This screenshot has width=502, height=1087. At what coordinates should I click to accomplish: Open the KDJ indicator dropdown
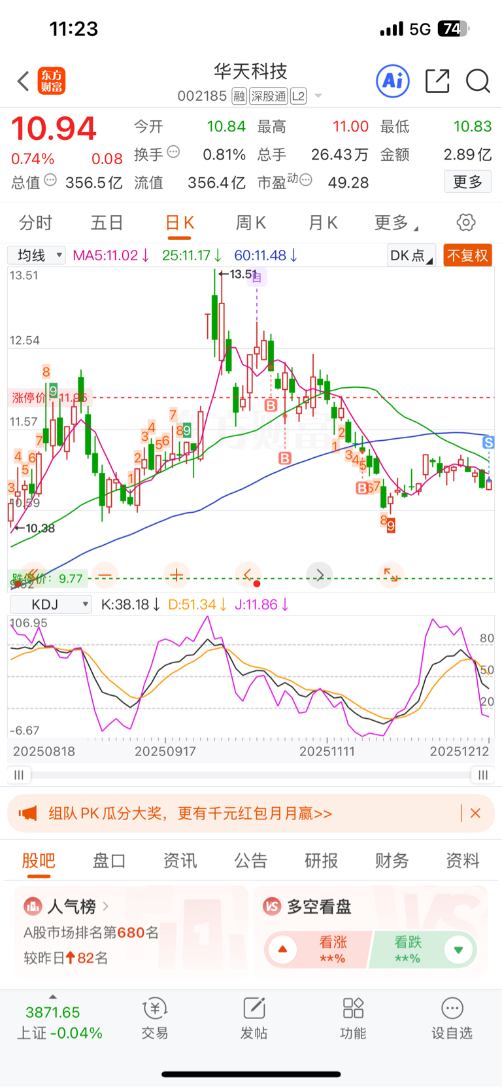pyautogui.click(x=50, y=604)
